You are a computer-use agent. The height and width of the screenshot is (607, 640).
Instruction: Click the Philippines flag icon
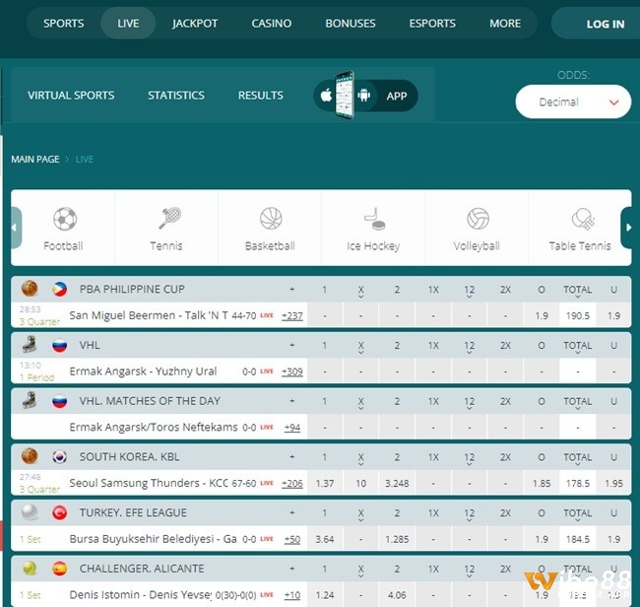coord(60,289)
